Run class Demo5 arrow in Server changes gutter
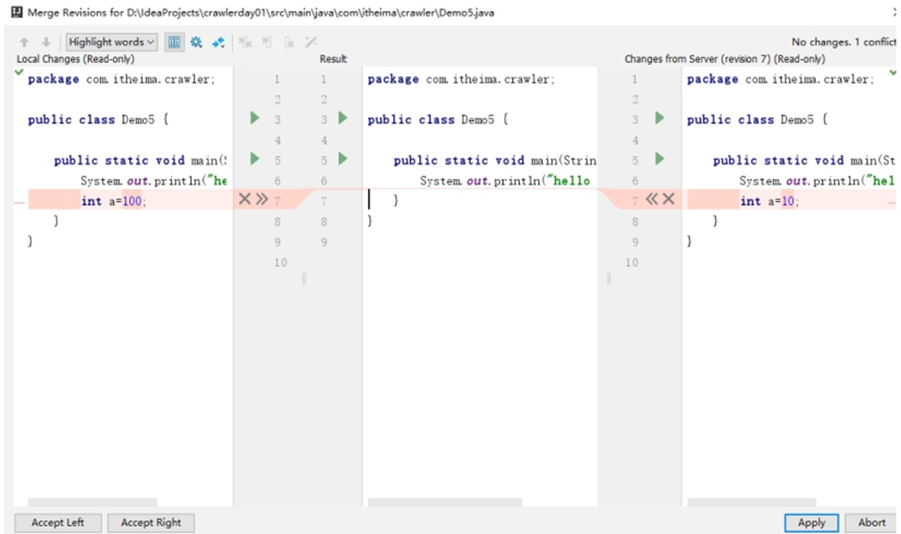 (660, 118)
